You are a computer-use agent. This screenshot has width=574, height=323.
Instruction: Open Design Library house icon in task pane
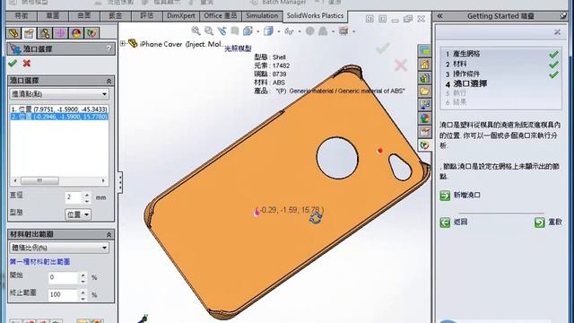(424, 65)
